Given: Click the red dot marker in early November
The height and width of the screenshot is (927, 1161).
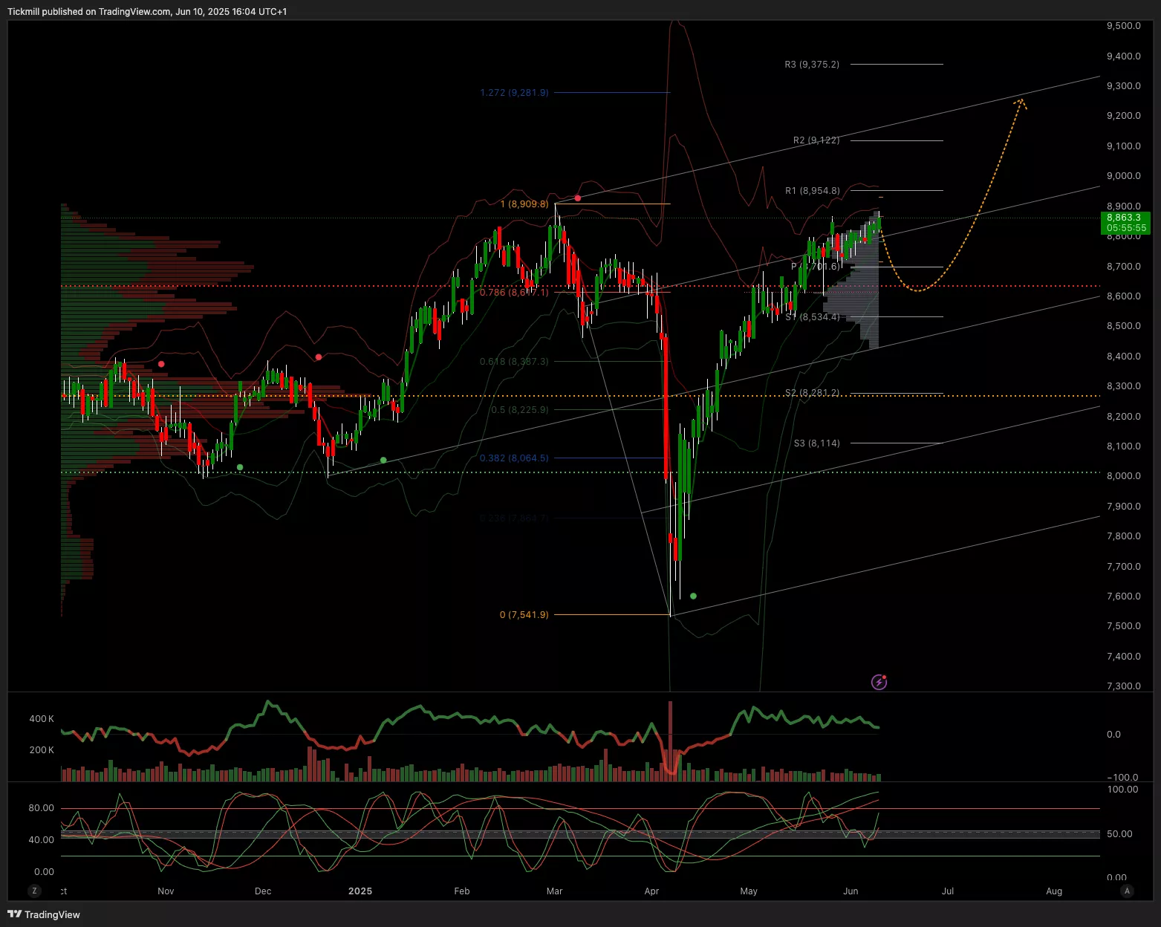Looking at the screenshot, I should pyautogui.click(x=161, y=364).
